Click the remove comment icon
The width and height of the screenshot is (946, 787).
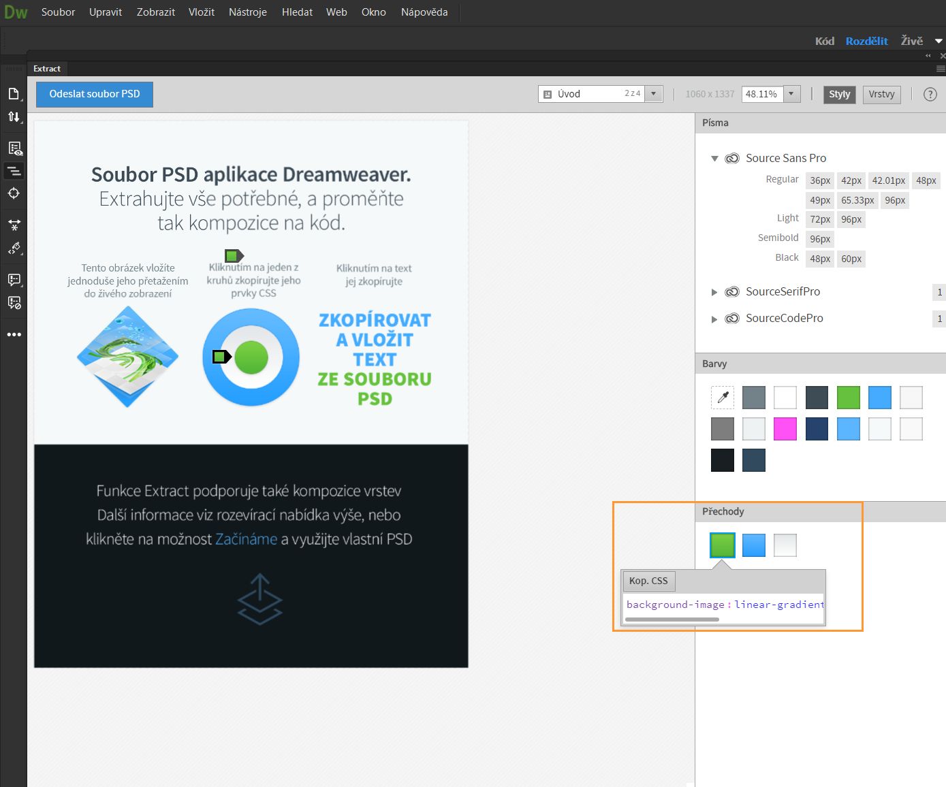pyautogui.click(x=14, y=302)
